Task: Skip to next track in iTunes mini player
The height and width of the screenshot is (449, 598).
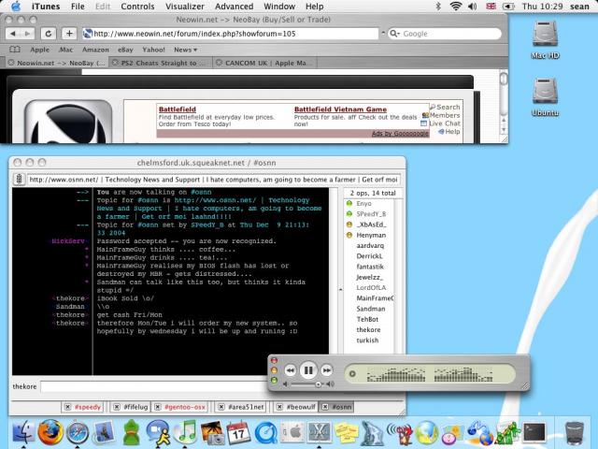Action: pyautogui.click(x=326, y=370)
